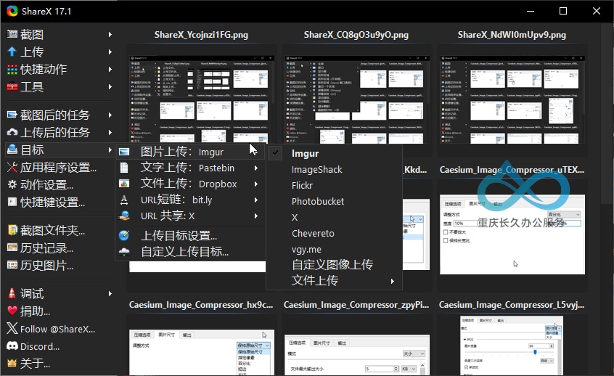Select the Imgur entry in uploader list
Viewport: 614px width, 376px height.
tap(305, 154)
